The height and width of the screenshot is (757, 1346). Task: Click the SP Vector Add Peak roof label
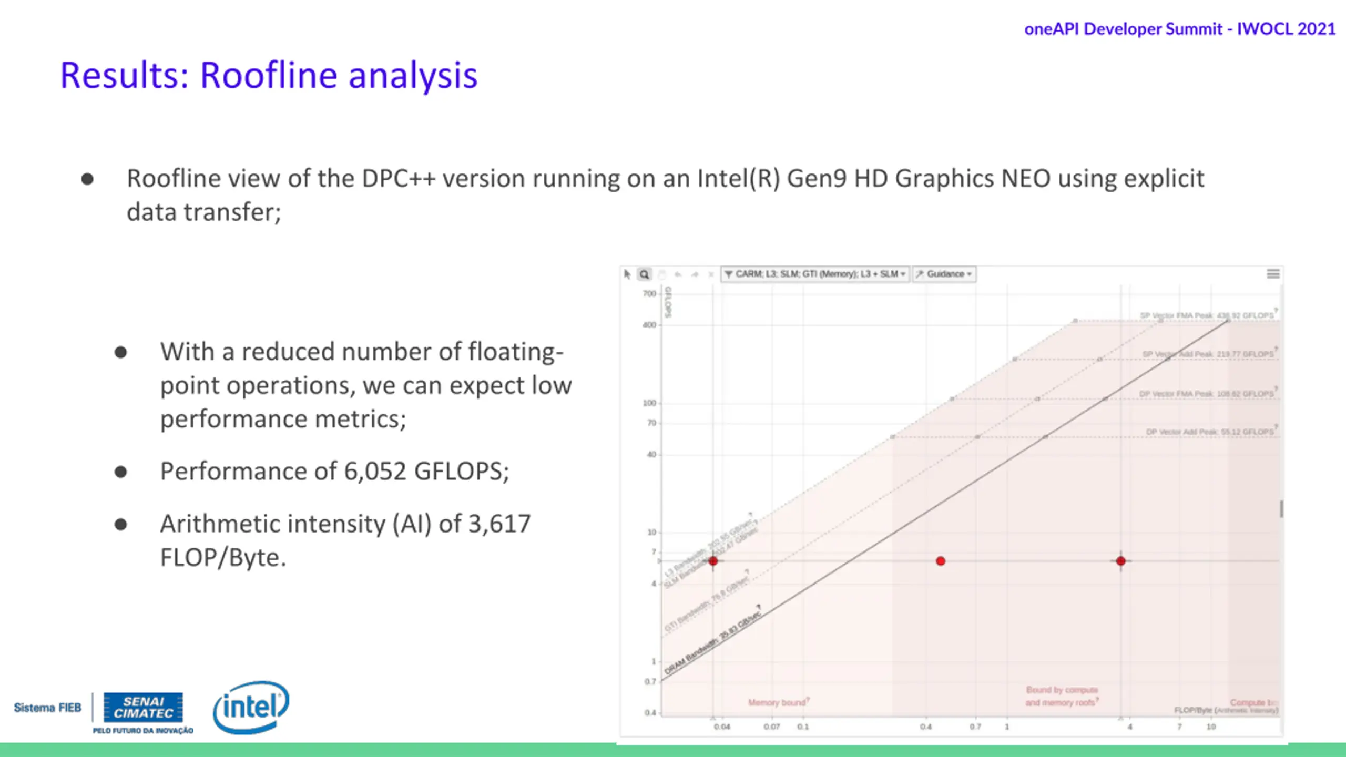(x=1208, y=354)
